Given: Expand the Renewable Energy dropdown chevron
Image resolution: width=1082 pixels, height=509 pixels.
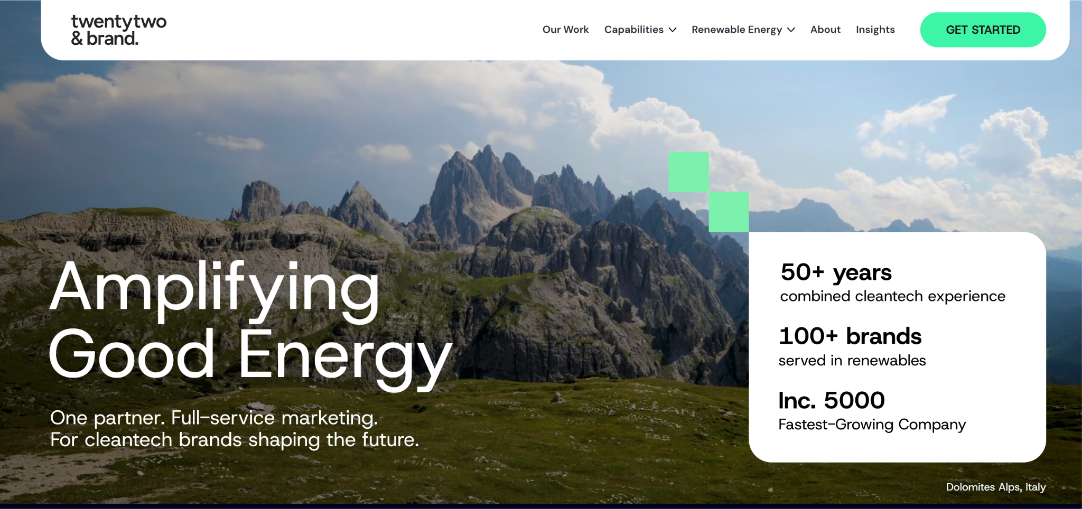Looking at the screenshot, I should 791,30.
